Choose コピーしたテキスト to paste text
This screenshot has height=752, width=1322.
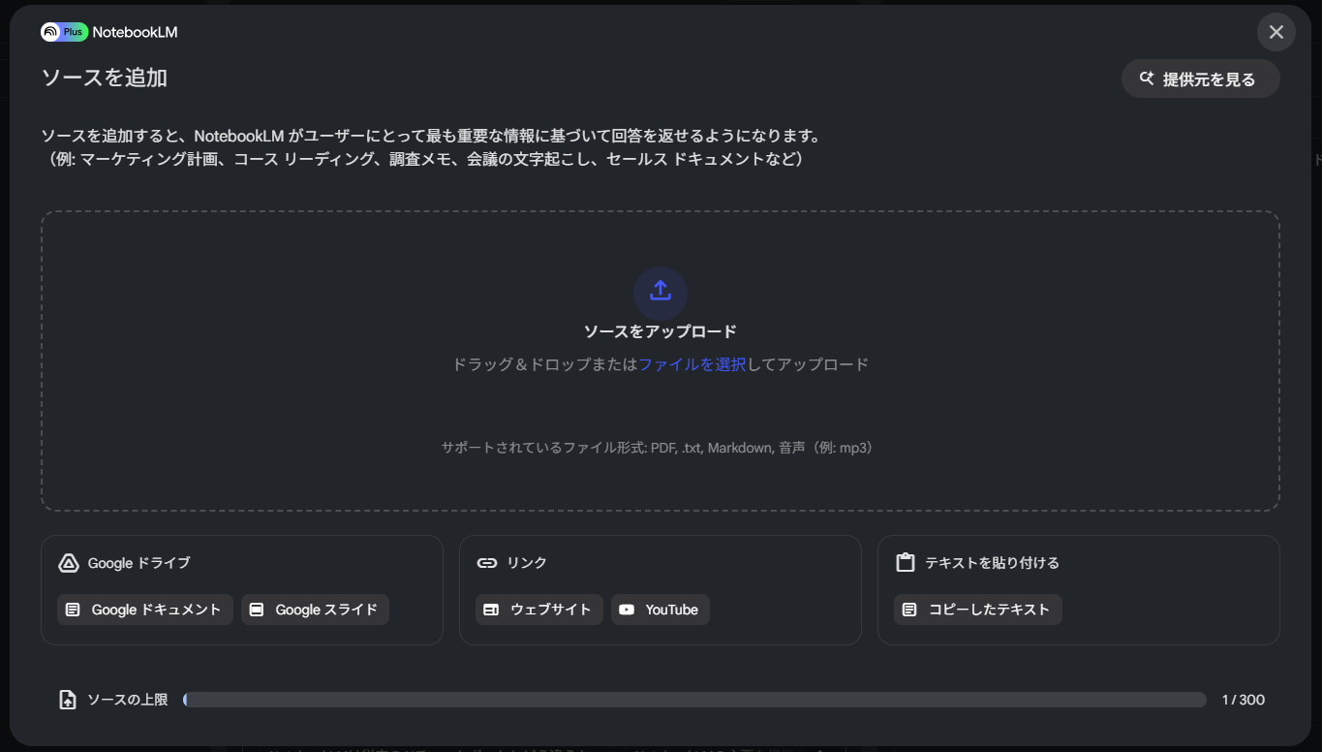coord(978,610)
